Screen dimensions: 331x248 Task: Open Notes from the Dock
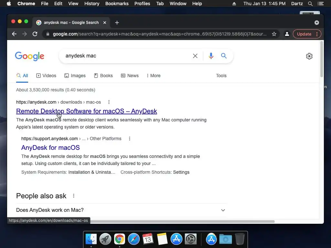click(x=162, y=239)
